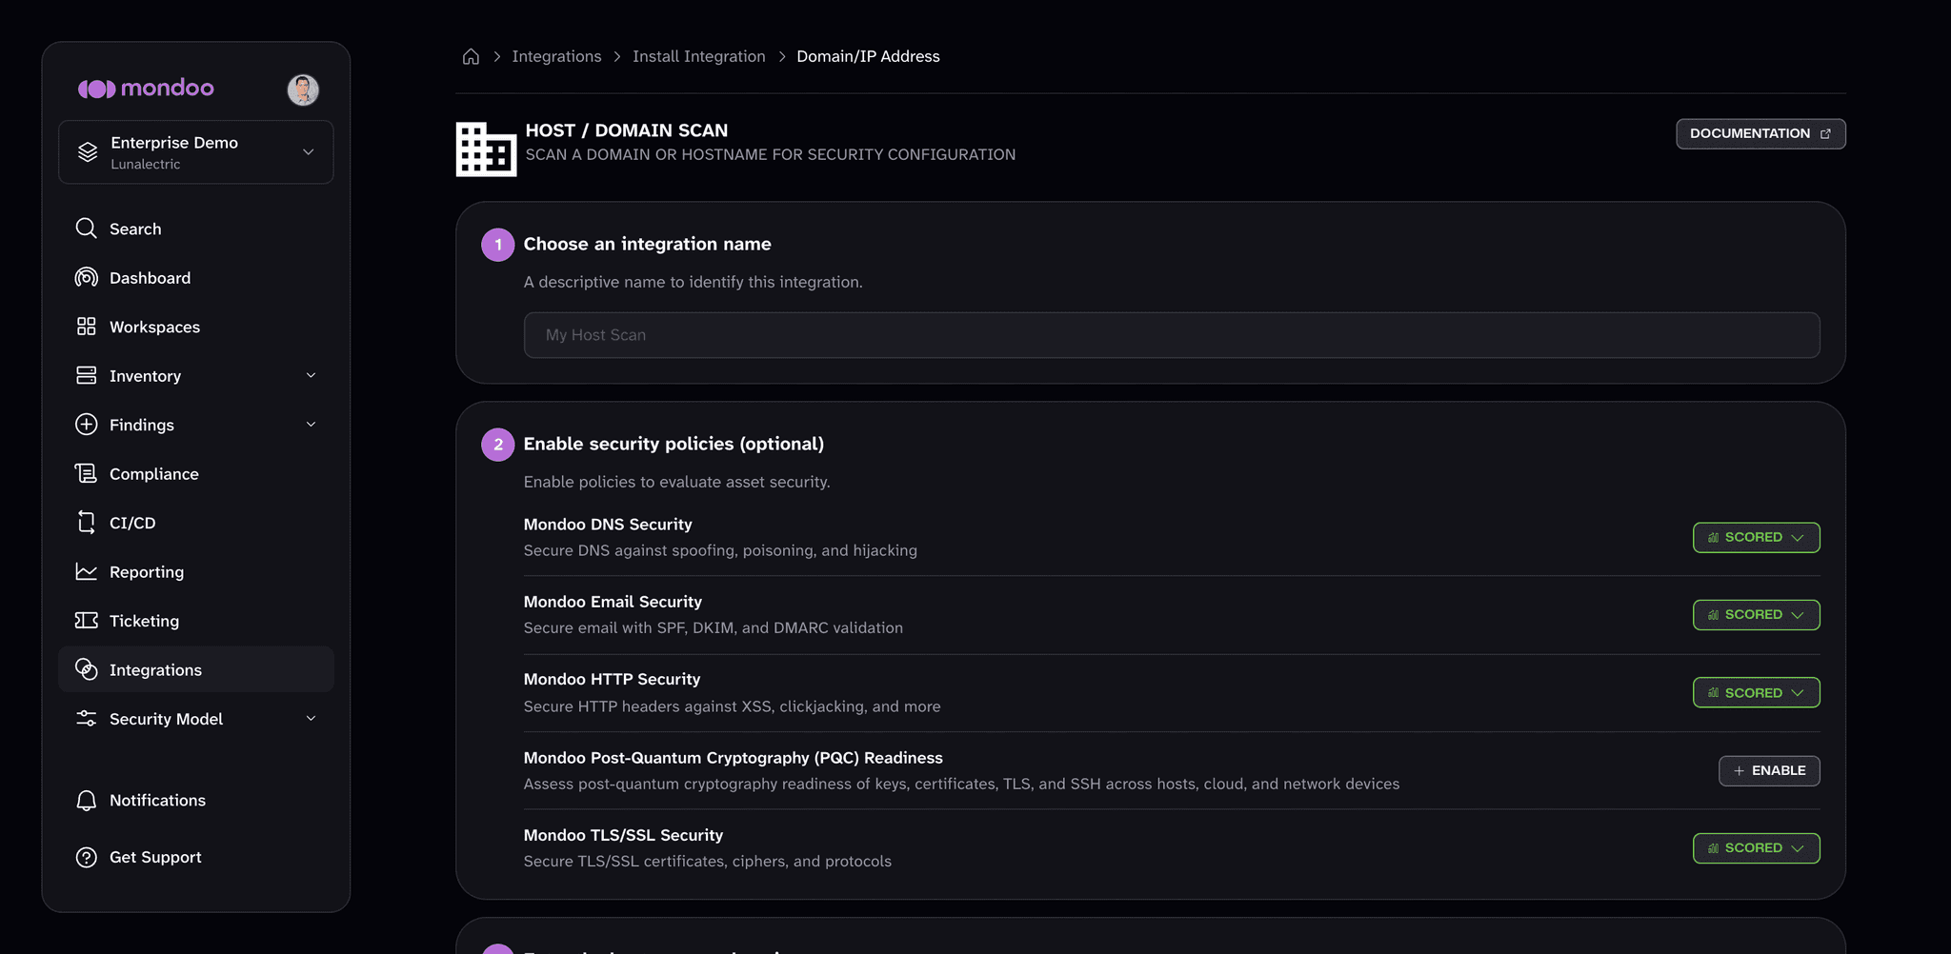Click the Reporting chart icon
Viewport: 1951px width, 954px height.
click(x=87, y=572)
